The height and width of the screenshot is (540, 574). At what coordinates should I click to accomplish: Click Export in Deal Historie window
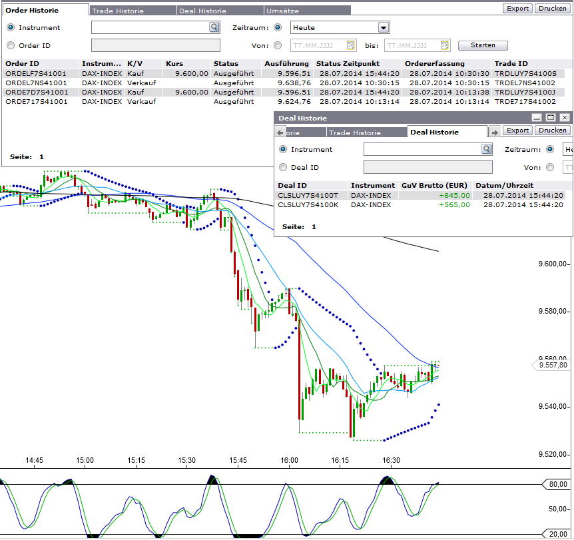(517, 131)
